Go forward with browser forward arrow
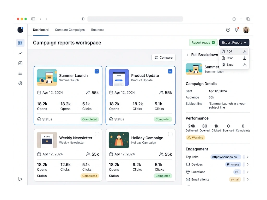Image resolution: width=267 pixels, height=200 pixels. (46, 19)
